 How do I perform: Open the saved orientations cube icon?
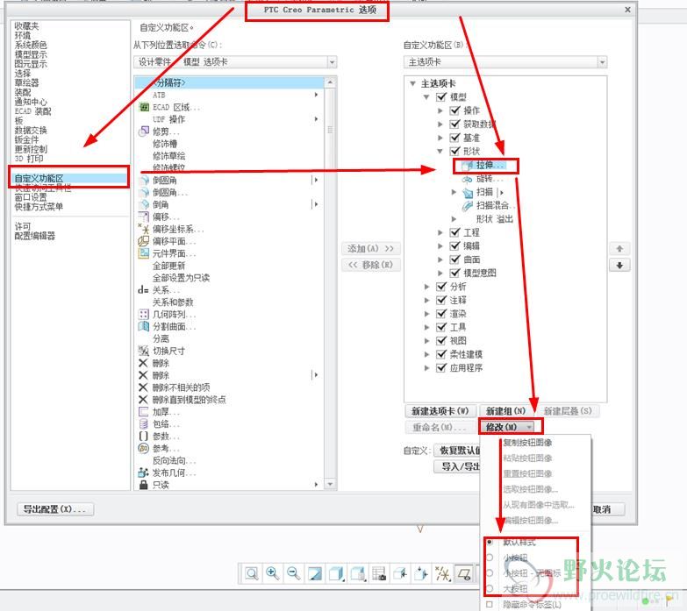tap(358, 573)
